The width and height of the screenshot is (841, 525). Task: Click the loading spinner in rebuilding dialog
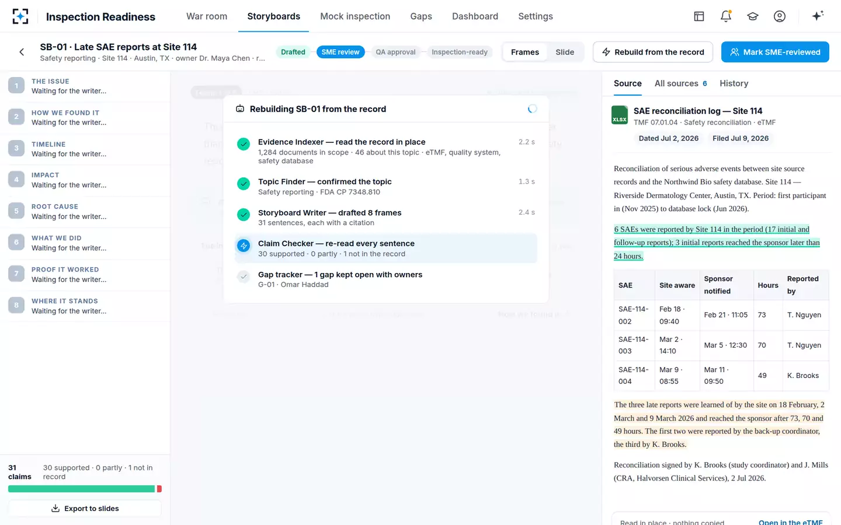tap(532, 109)
